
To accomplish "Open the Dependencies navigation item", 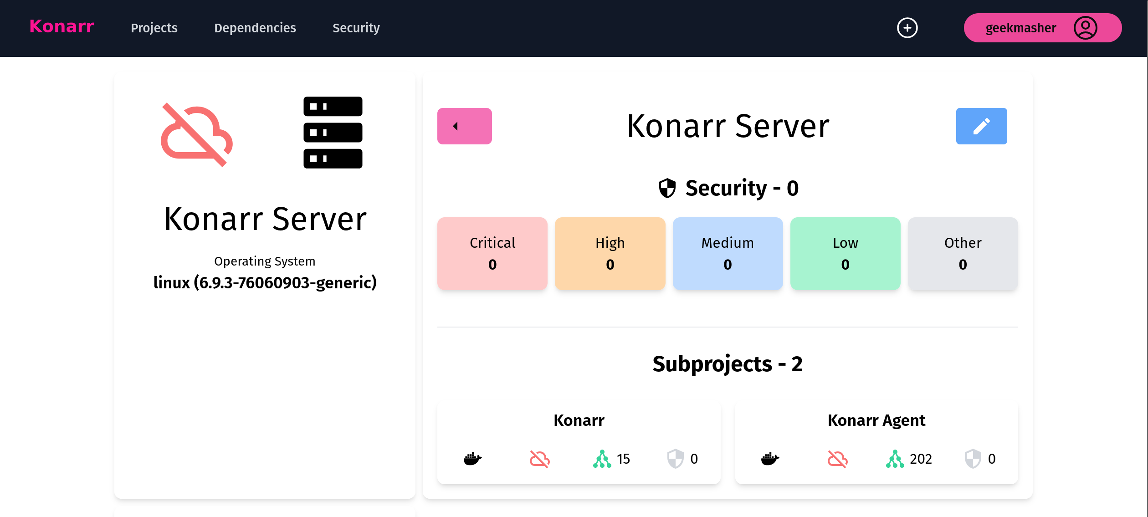I will point(255,28).
